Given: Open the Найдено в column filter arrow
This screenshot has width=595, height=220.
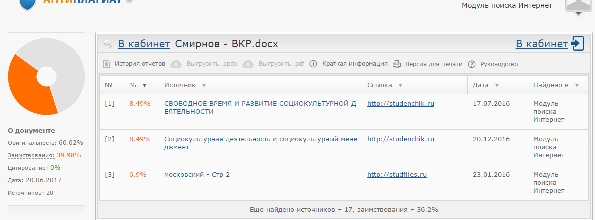Looking at the screenshot, I should tap(577, 86).
